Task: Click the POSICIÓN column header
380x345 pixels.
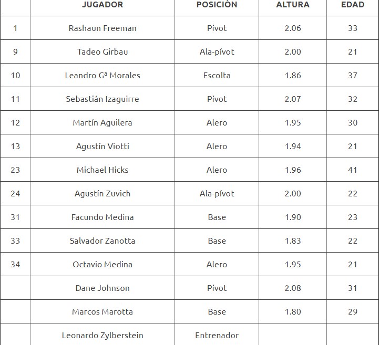Action: (217, 5)
